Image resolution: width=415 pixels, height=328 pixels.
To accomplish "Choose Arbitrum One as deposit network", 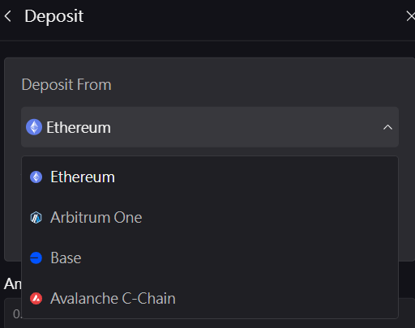I will coord(210,218).
